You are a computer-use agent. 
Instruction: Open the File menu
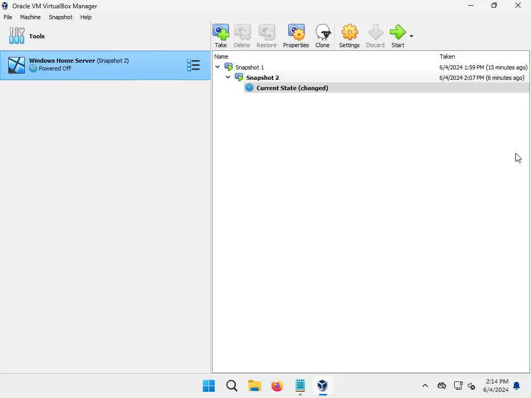pos(8,17)
